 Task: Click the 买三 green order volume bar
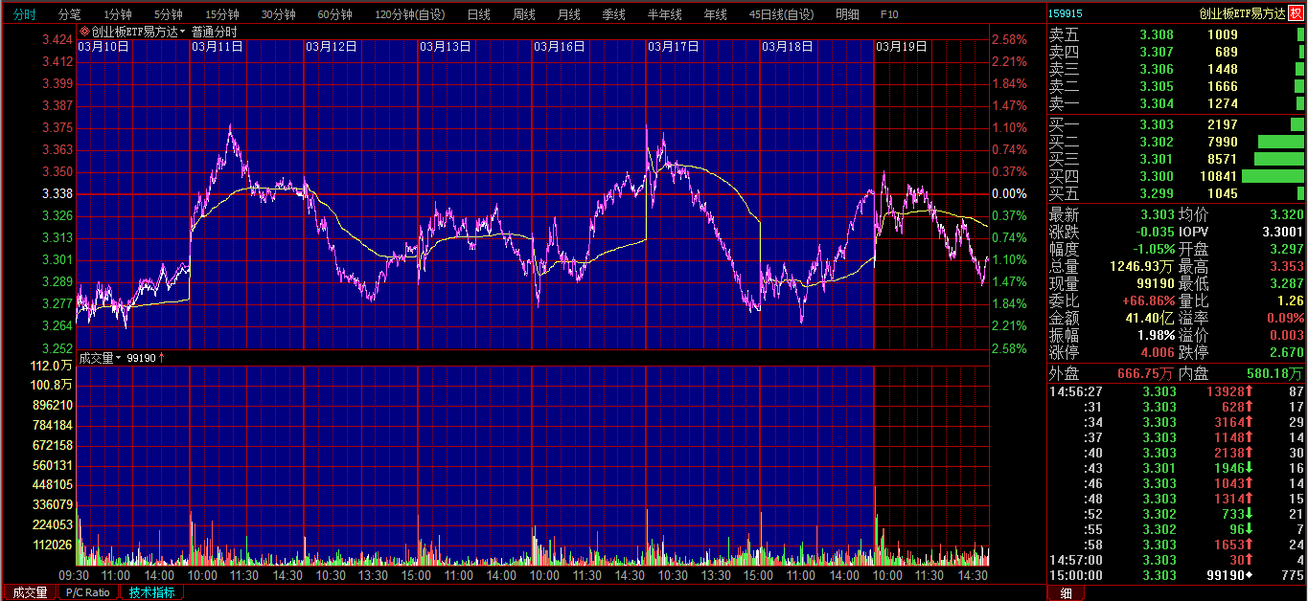pos(1279,159)
